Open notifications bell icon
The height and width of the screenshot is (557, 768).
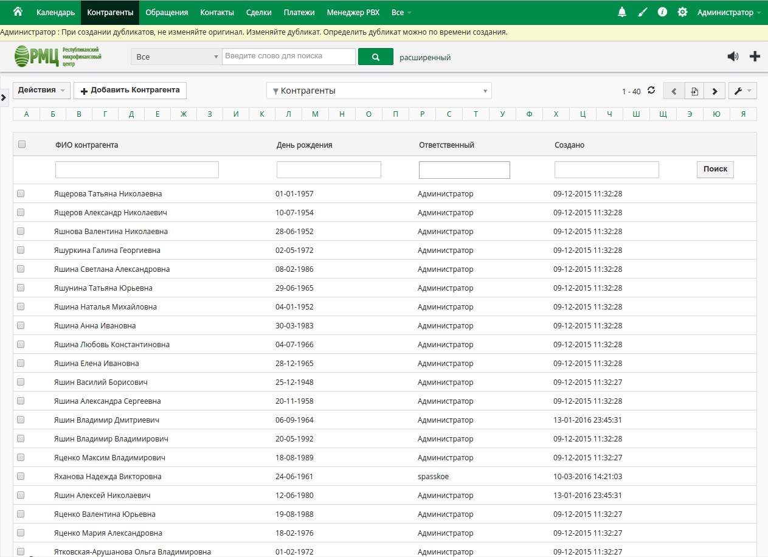click(x=622, y=12)
